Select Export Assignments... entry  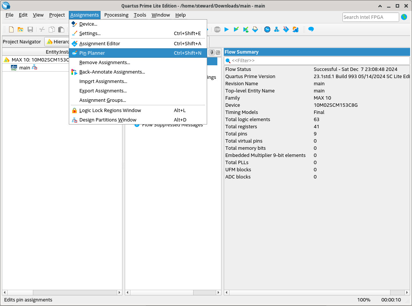tap(138, 91)
